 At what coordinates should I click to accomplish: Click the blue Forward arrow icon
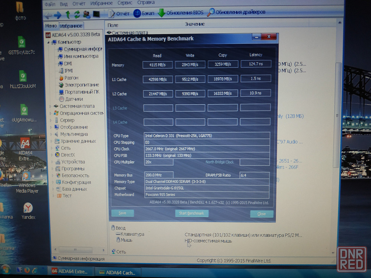pos(58,14)
